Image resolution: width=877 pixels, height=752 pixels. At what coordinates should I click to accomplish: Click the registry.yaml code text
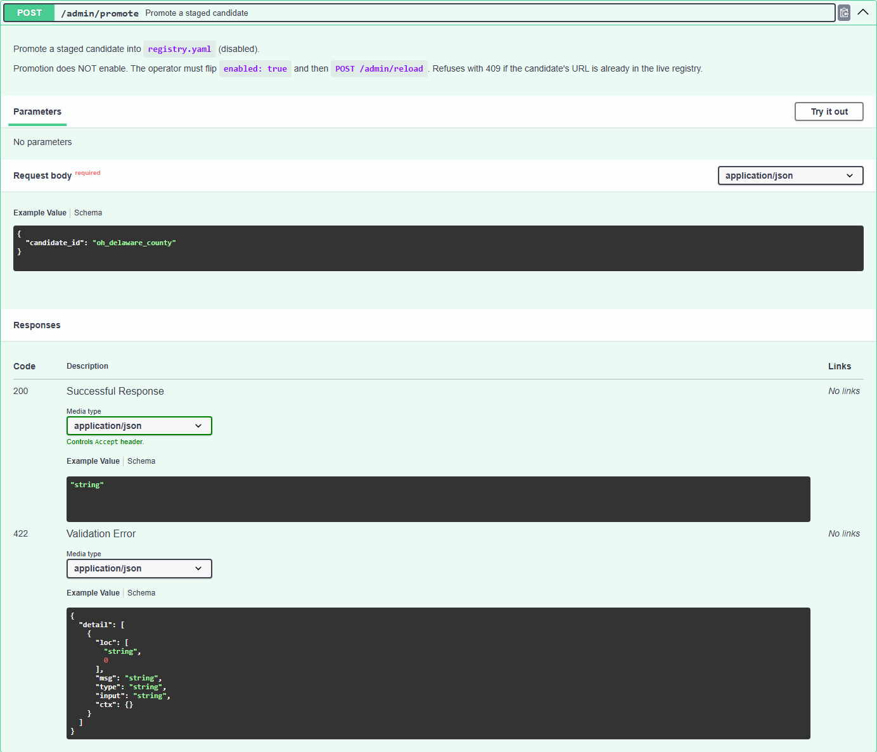179,49
